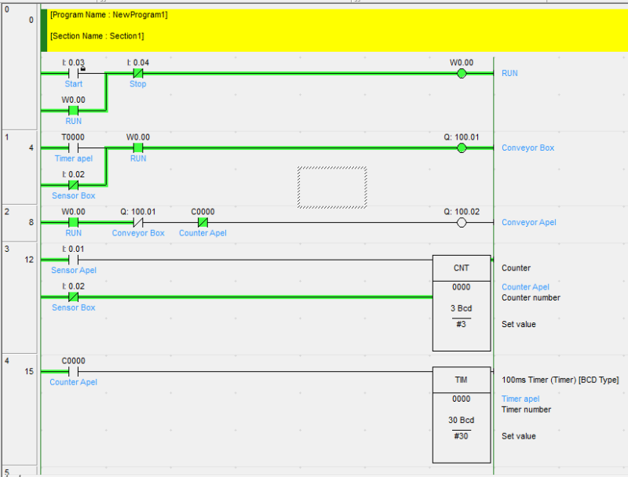Click the Conveyor Apel comment beside rung 2
This screenshot has width=628, height=477.
click(x=528, y=222)
